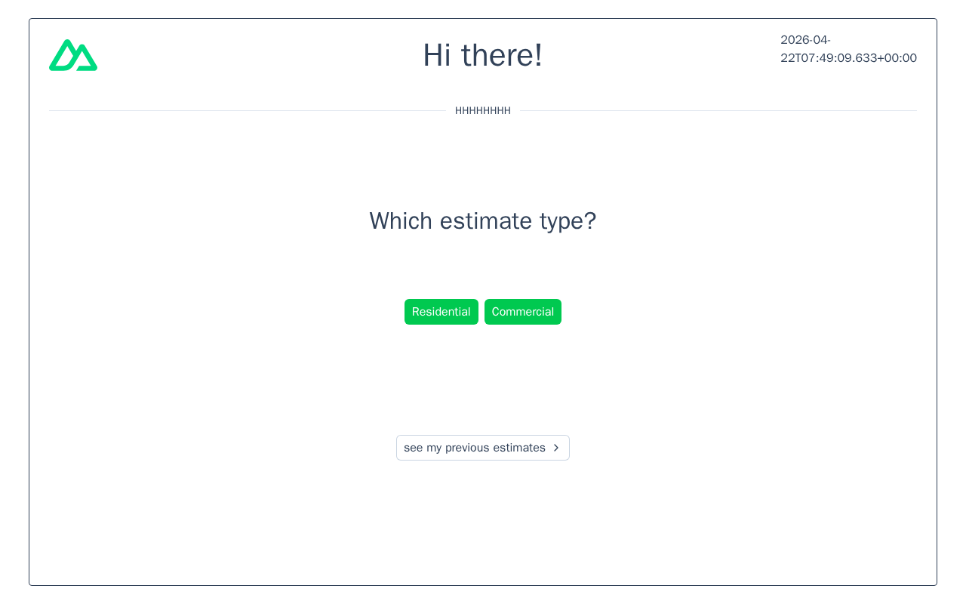The image size is (966, 604).
Task: Start a Commercial estimate
Action: point(523,312)
